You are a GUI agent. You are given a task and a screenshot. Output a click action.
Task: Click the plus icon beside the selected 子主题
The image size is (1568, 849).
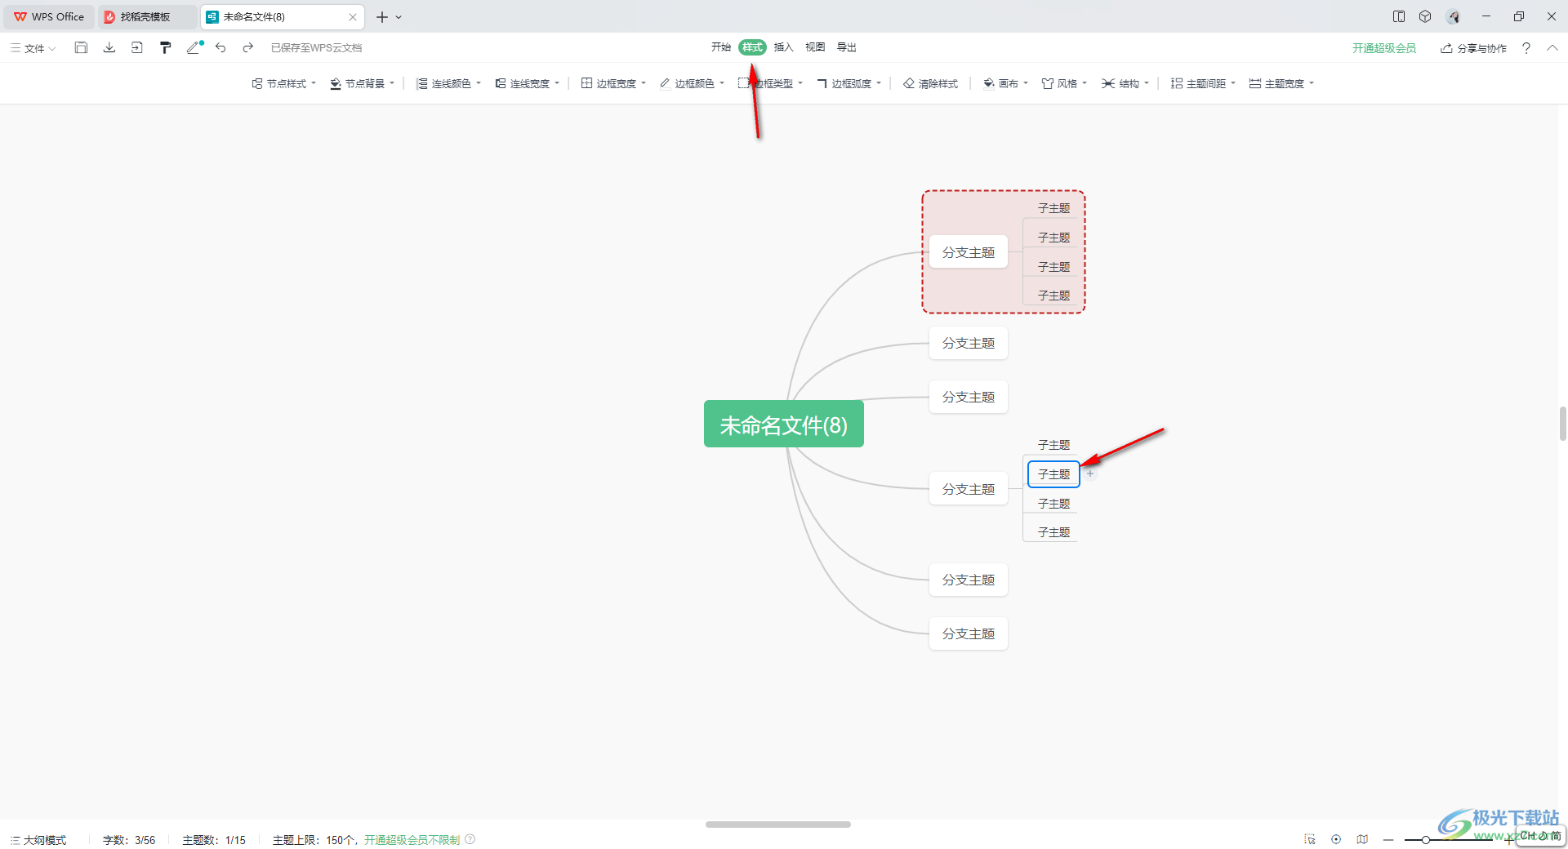point(1090,473)
